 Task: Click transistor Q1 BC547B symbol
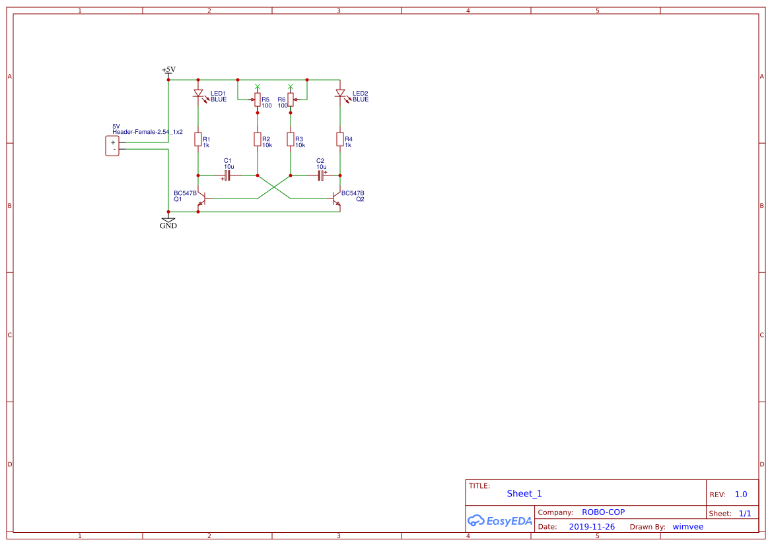(202, 198)
